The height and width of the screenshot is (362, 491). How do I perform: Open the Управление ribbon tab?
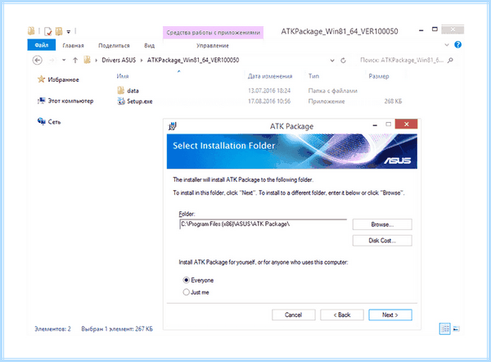pyautogui.click(x=213, y=46)
